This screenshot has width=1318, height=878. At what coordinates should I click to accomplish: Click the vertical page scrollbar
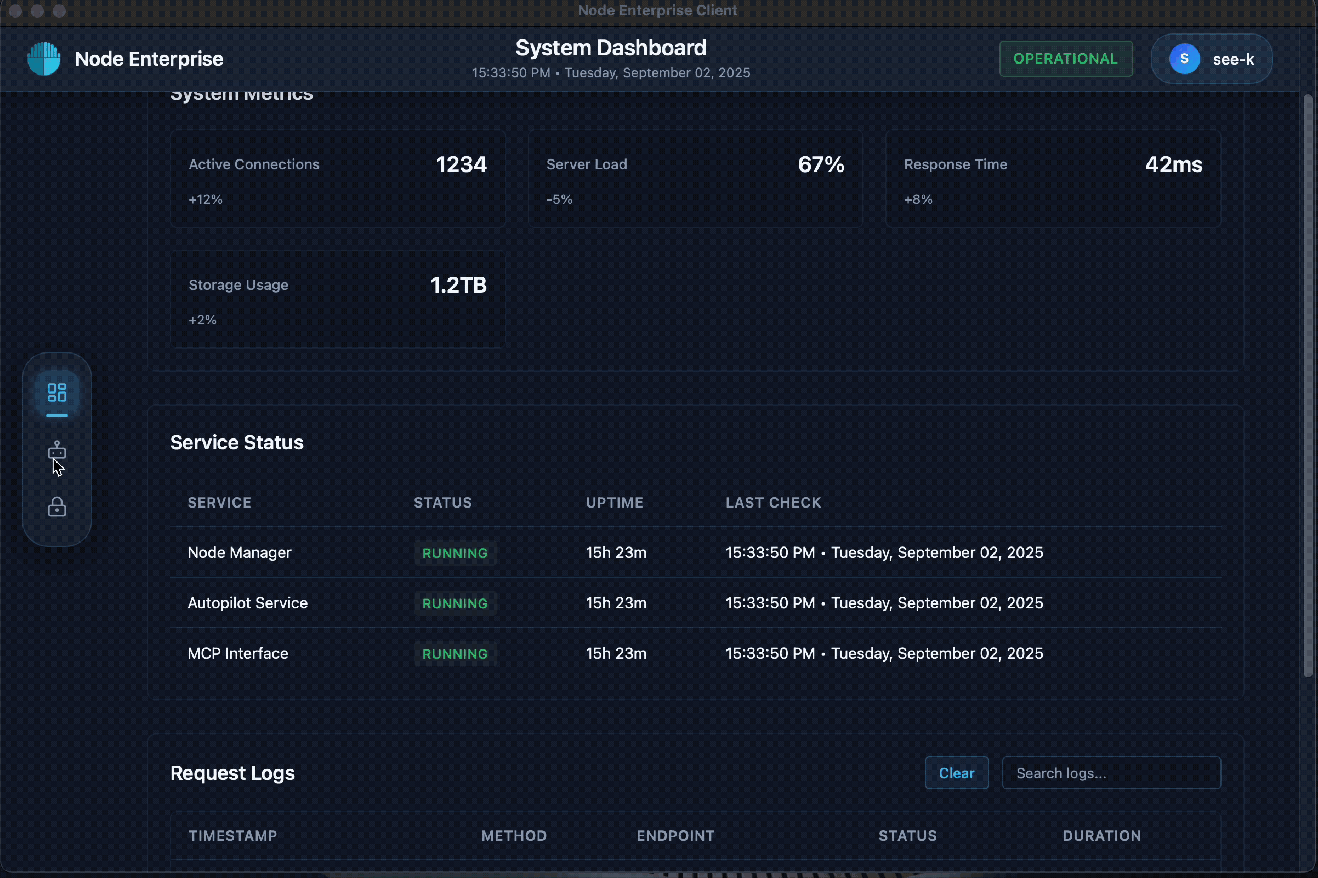click(1308, 386)
